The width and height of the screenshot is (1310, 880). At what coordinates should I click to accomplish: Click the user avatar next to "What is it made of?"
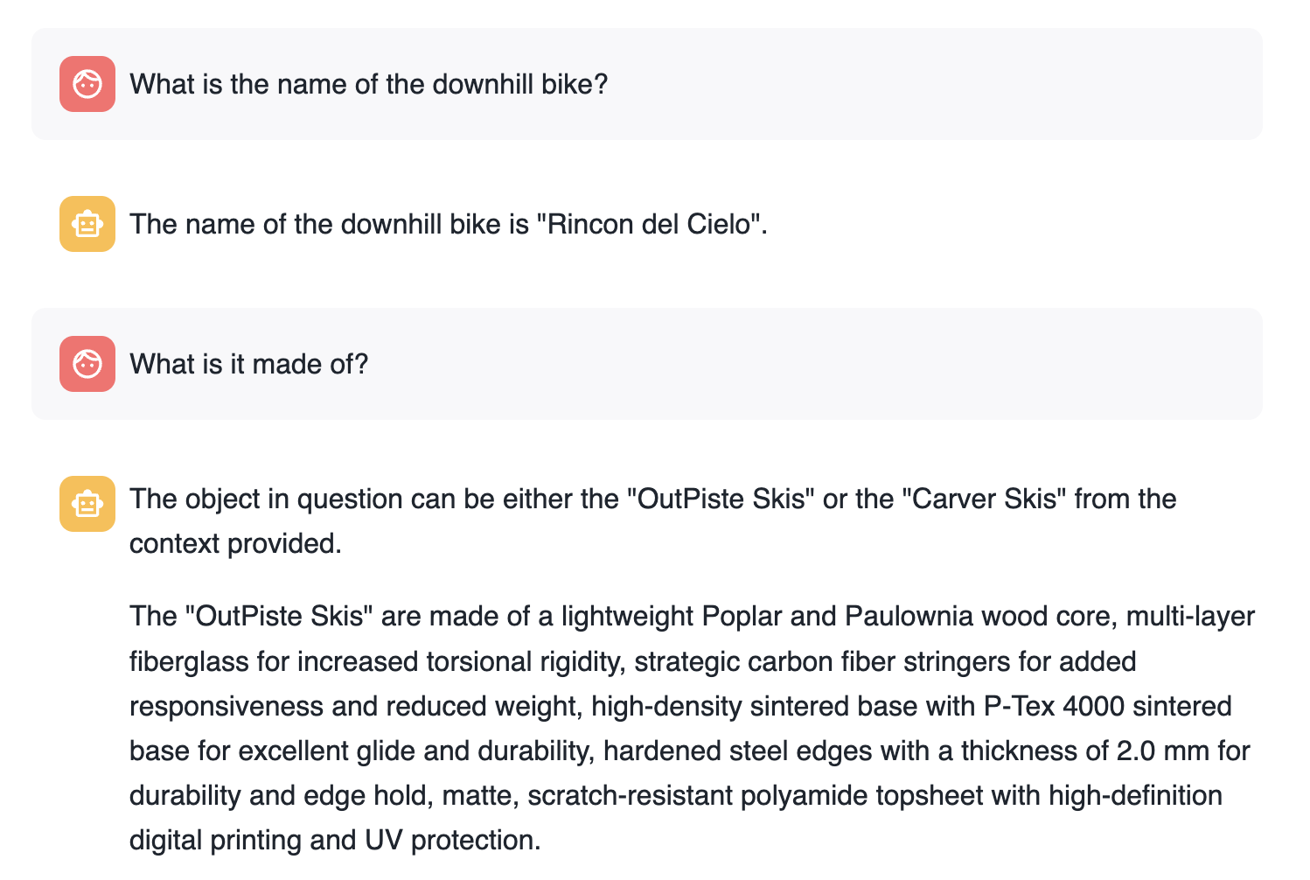click(87, 364)
